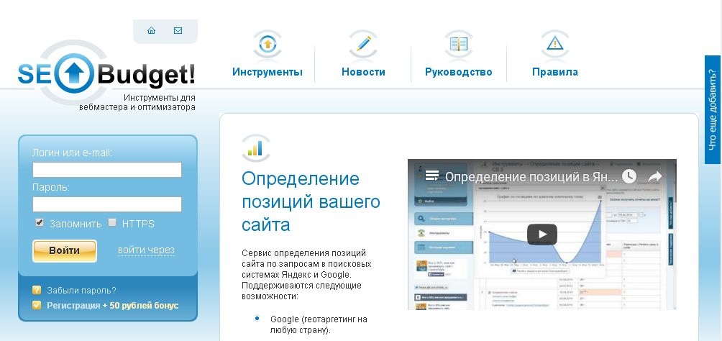
Task: Click the pencil icon above Новости
Action: [x=363, y=44]
